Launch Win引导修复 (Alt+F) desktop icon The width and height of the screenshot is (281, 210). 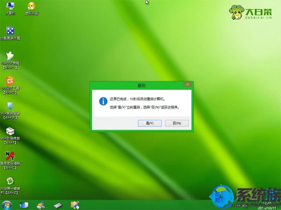pos(10,136)
